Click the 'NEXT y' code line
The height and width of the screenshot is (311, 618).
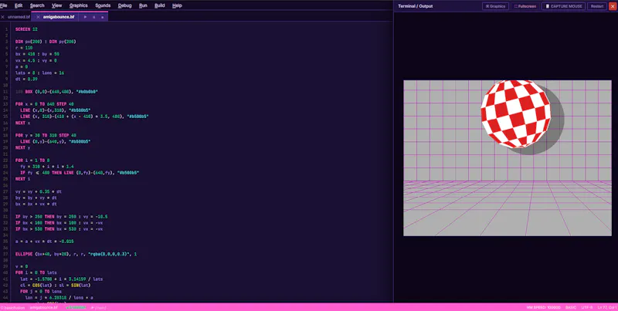pyautogui.click(x=23, y=147)
